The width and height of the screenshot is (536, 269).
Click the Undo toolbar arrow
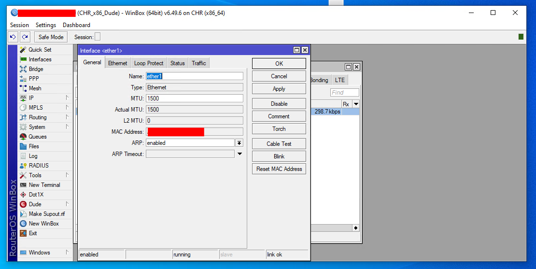(13, 37)
